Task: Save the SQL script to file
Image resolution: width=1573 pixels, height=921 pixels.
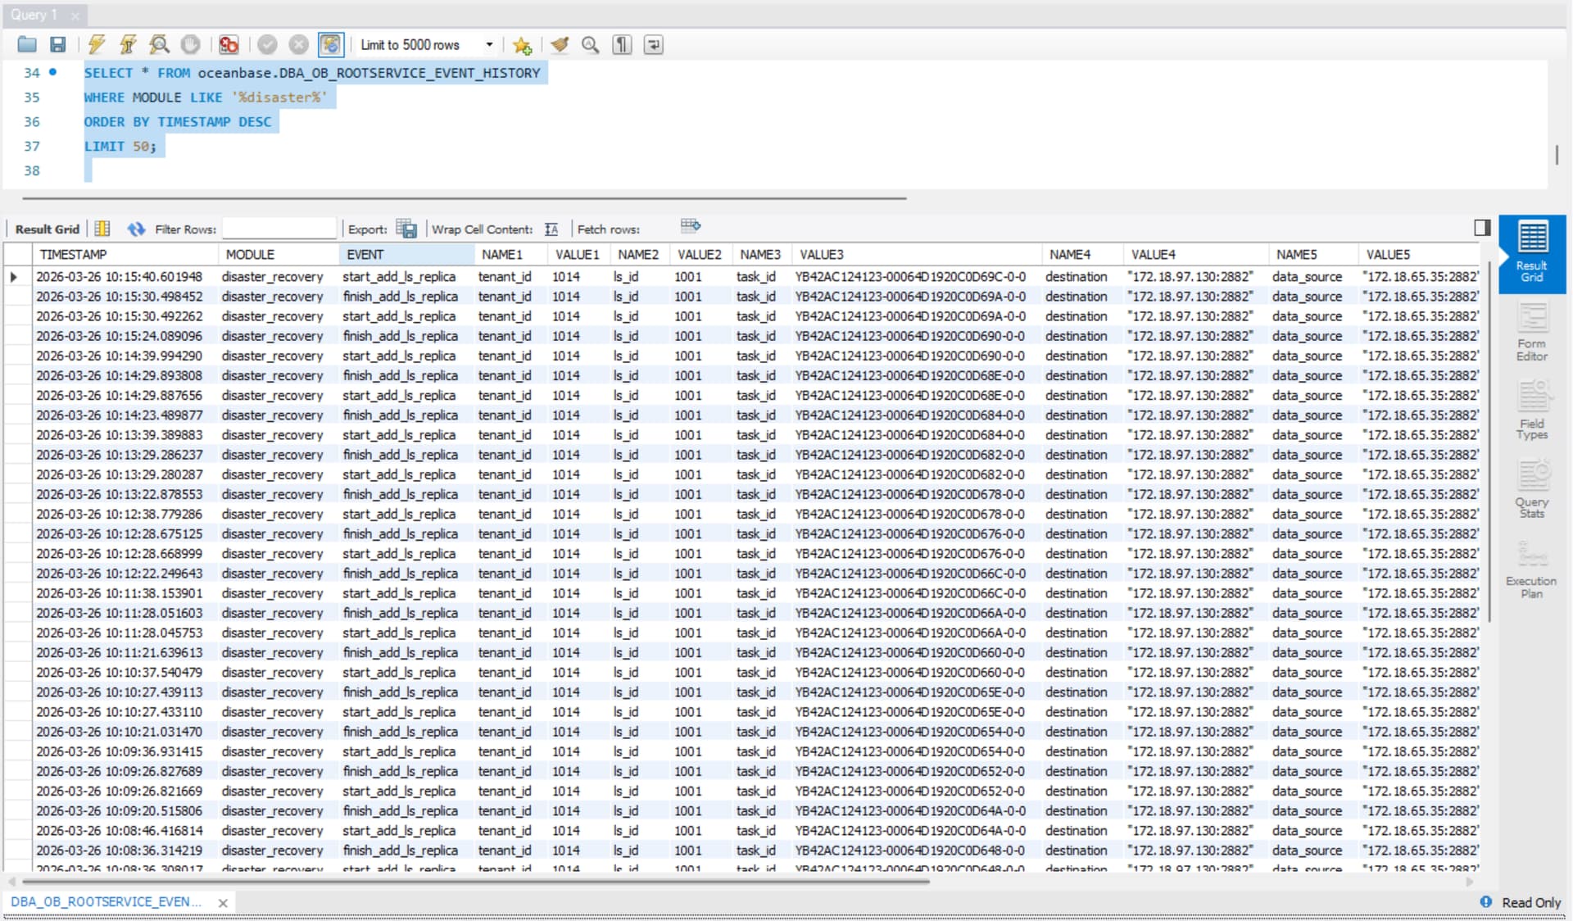Action: pyautogui.click(x=57, y=45)
